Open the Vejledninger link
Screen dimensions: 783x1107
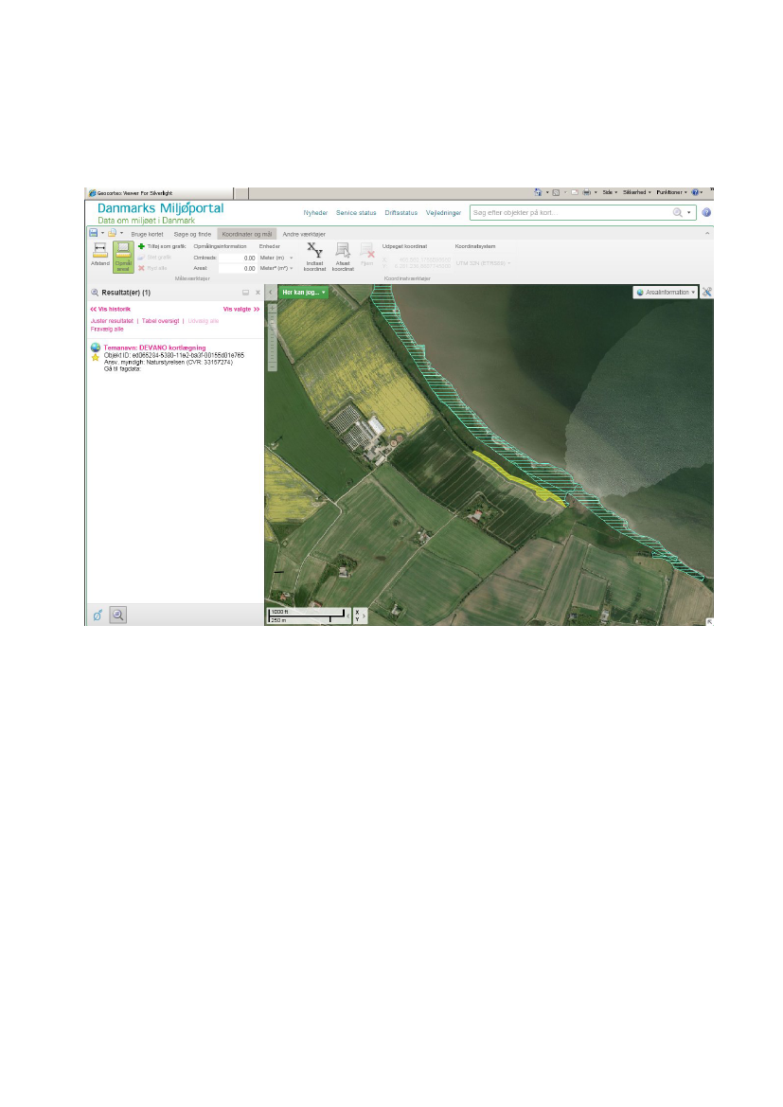443,212
